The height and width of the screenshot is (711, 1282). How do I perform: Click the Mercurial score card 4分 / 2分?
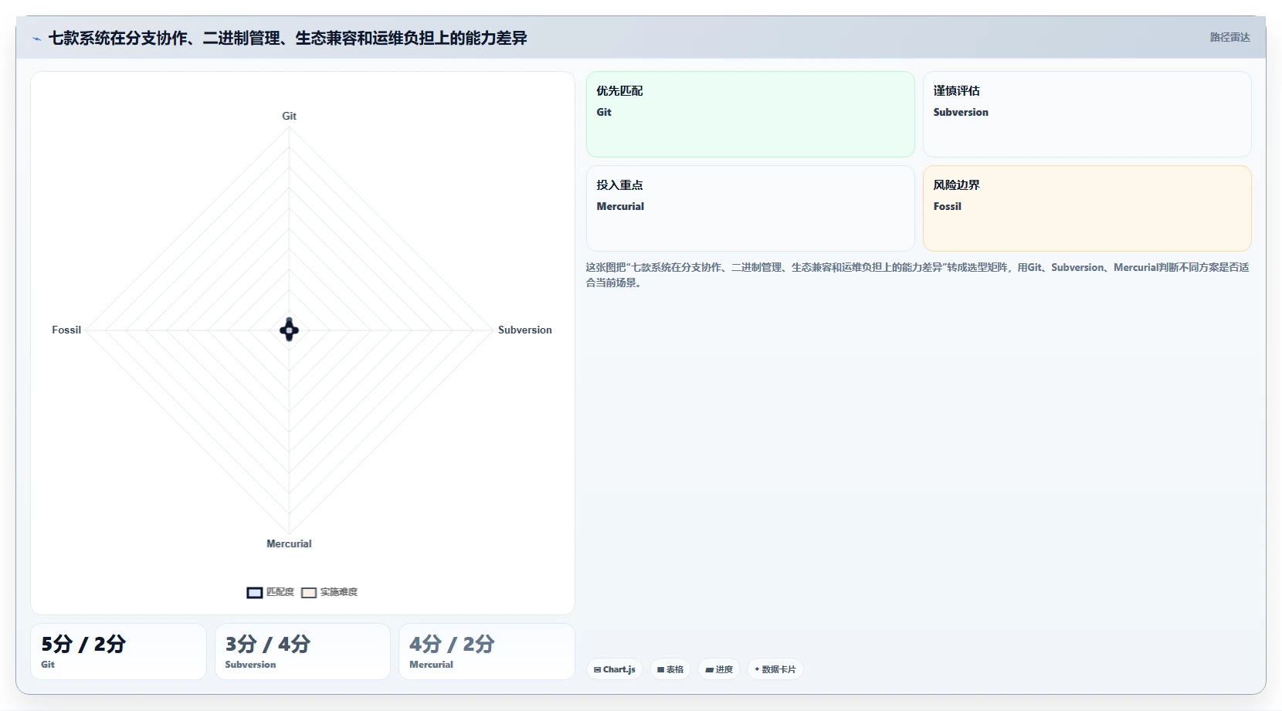point(487,652)
